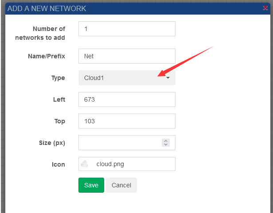Click the Icon label text
This screenshot has width=273, height=213.
(58, 164)
